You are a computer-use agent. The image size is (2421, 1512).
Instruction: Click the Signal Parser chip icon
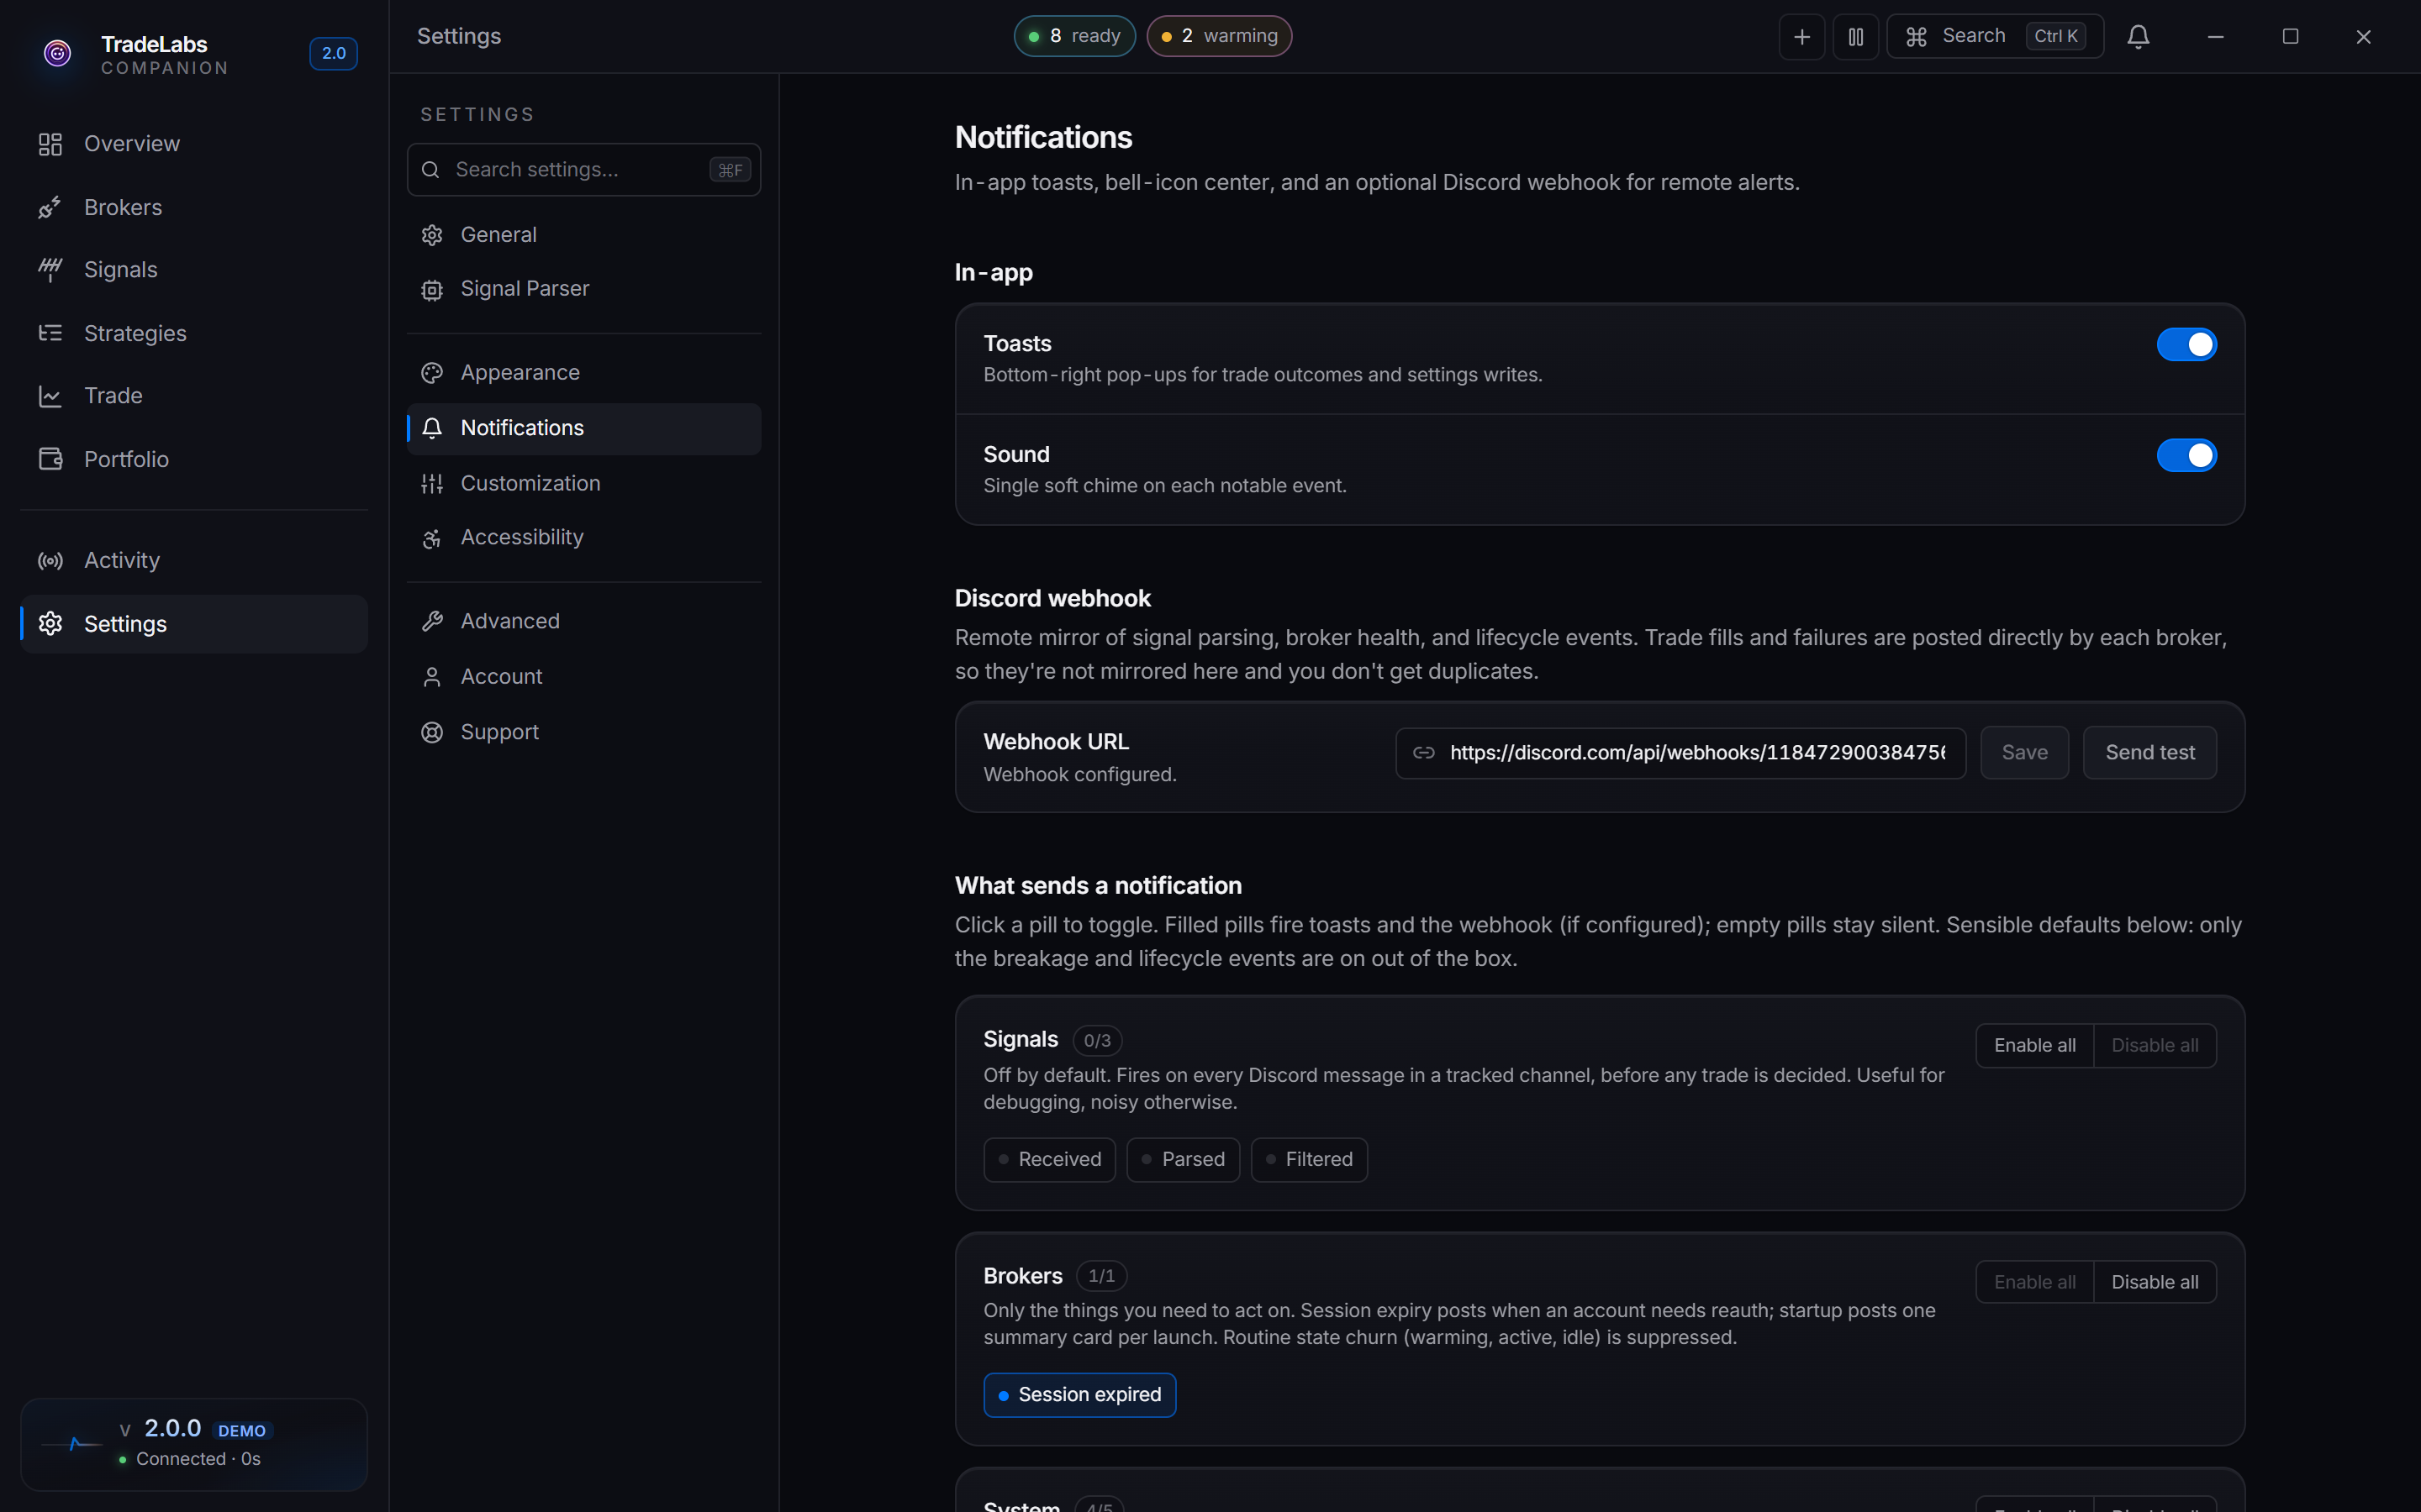coord(432,290)
